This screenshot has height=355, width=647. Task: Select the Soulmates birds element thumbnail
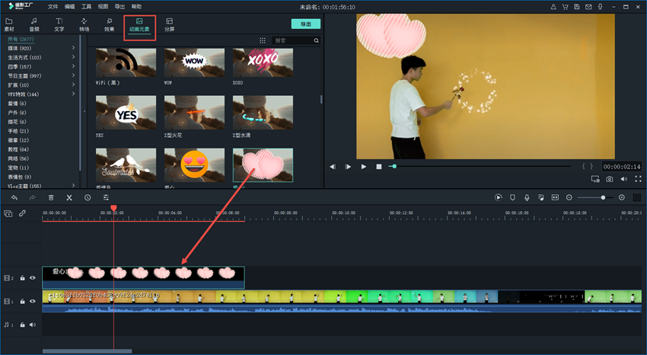pyautogui.click(x=126, y=165)
